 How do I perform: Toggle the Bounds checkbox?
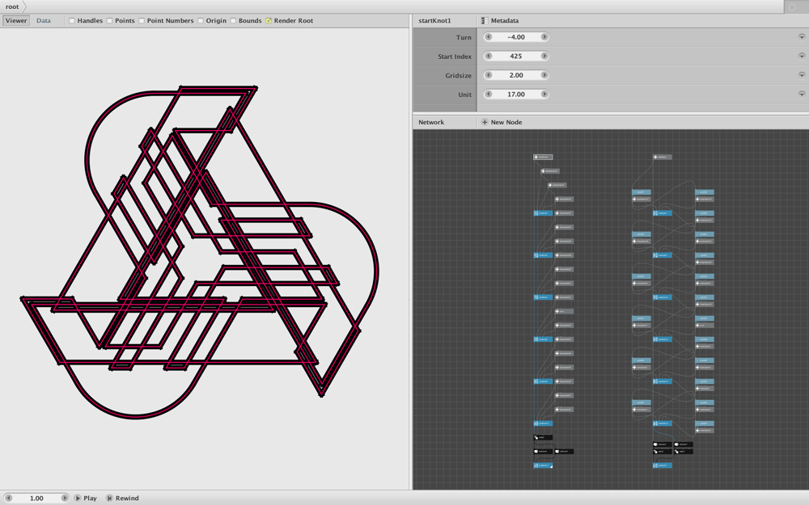pos(233,21)
